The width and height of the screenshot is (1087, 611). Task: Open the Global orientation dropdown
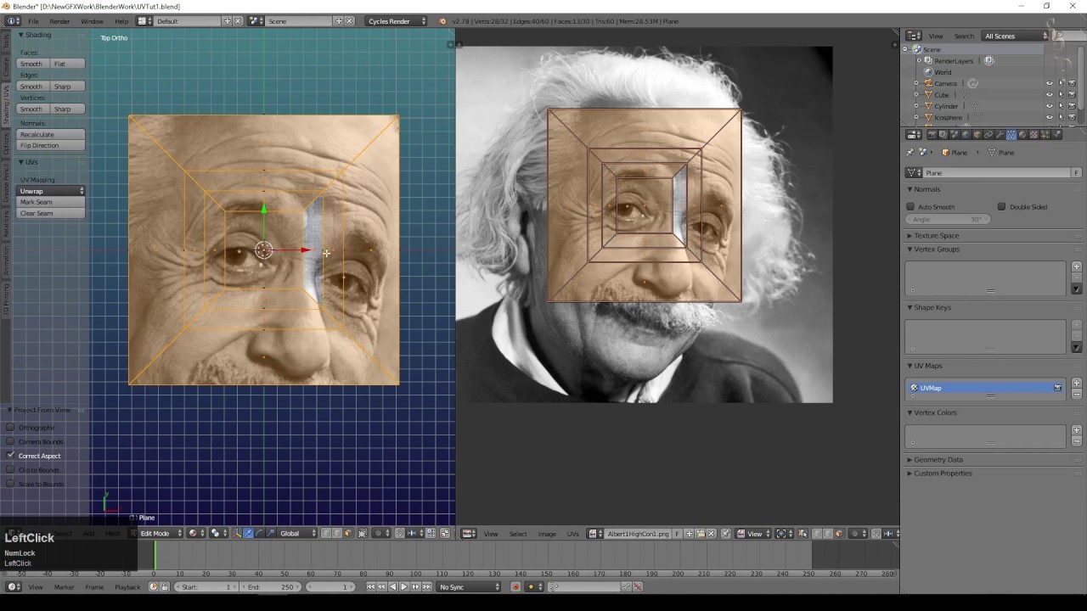click(x=298, y=534)
